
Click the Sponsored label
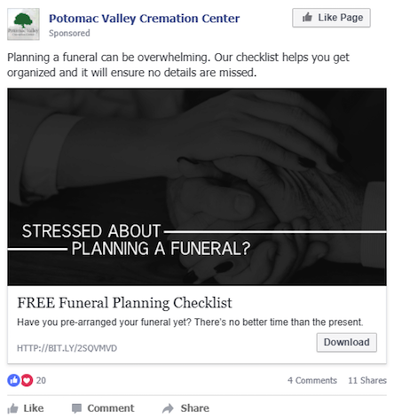tap(69, 33)
